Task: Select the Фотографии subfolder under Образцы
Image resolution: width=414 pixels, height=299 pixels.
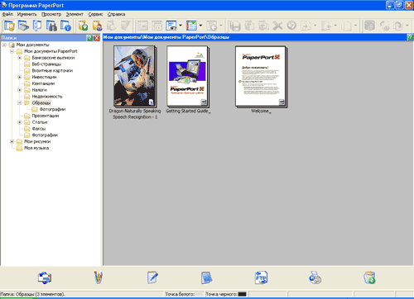Action: point(52,109)
